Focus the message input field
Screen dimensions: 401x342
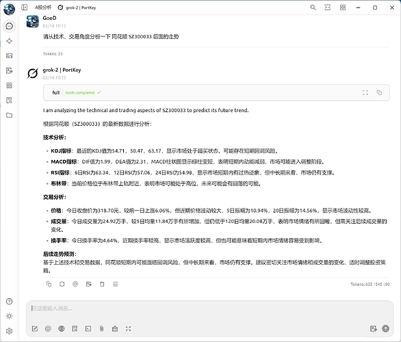[x=209, y=308]
